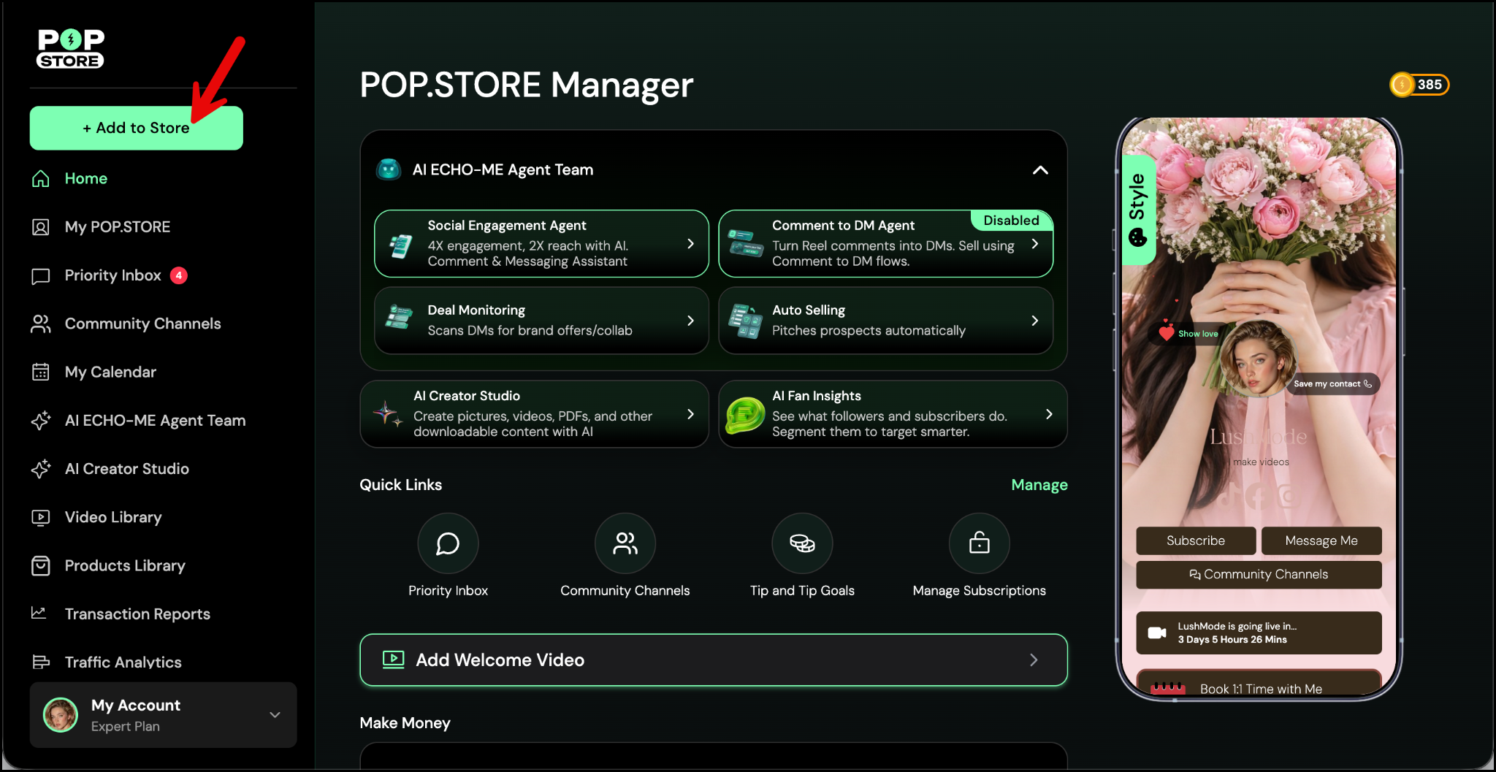Go to Video Library in sidebar
The image size is (1496, 772).
113,517
